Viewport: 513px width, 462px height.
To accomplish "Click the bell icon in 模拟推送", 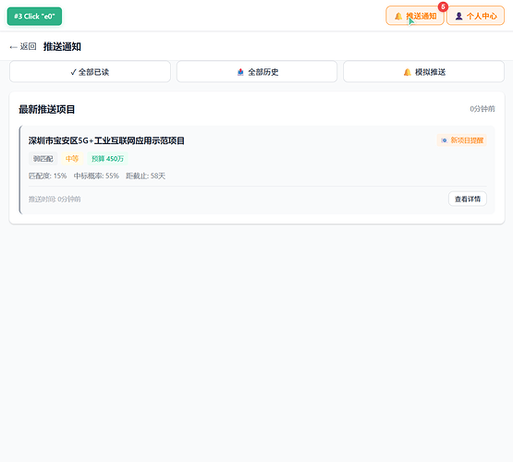I will [x=408, y=72].
